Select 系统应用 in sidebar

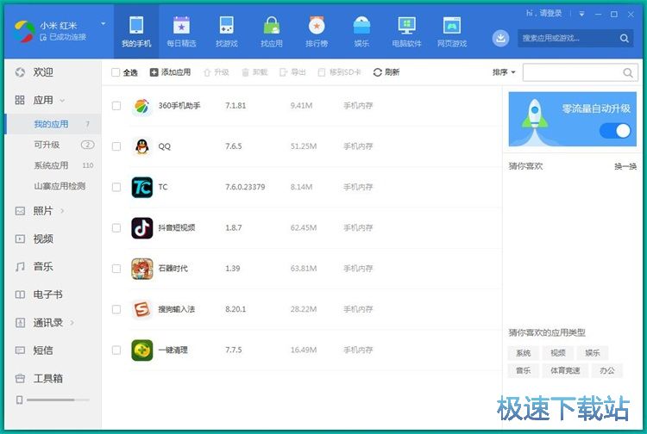(x=53, y=165)
